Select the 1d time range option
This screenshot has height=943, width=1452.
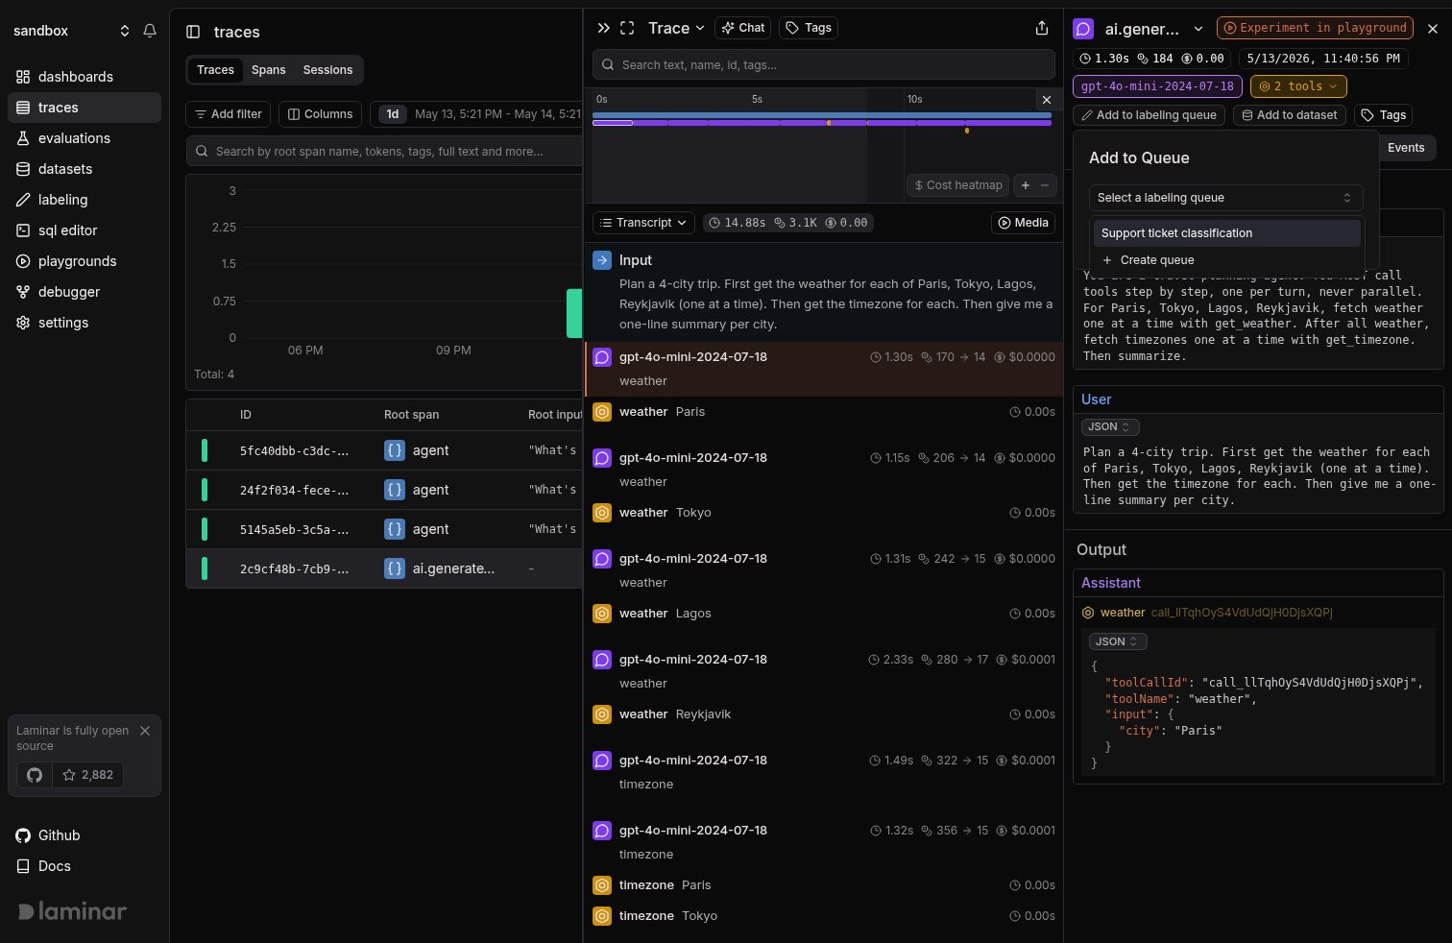coord(392,114)
